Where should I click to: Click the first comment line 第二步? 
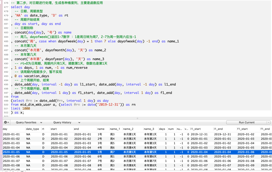[x=57, y=3]
